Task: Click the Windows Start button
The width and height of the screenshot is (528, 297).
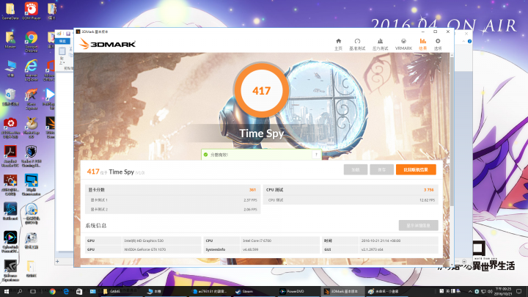Action: click(x=6, y=291)
